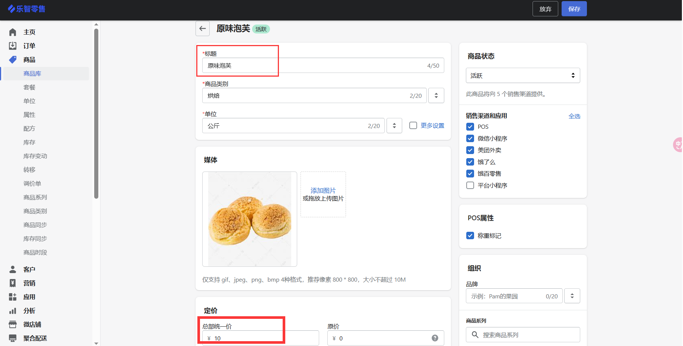The height and width of the screenshot is (346, 683).
Task: Click the 总部统一价 price field
Action: click(261, 338)
